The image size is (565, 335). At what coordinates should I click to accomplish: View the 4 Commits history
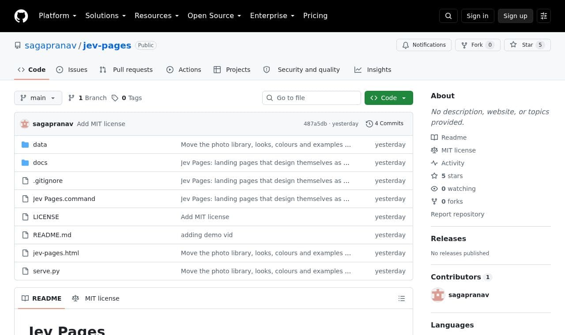(384, 124)
